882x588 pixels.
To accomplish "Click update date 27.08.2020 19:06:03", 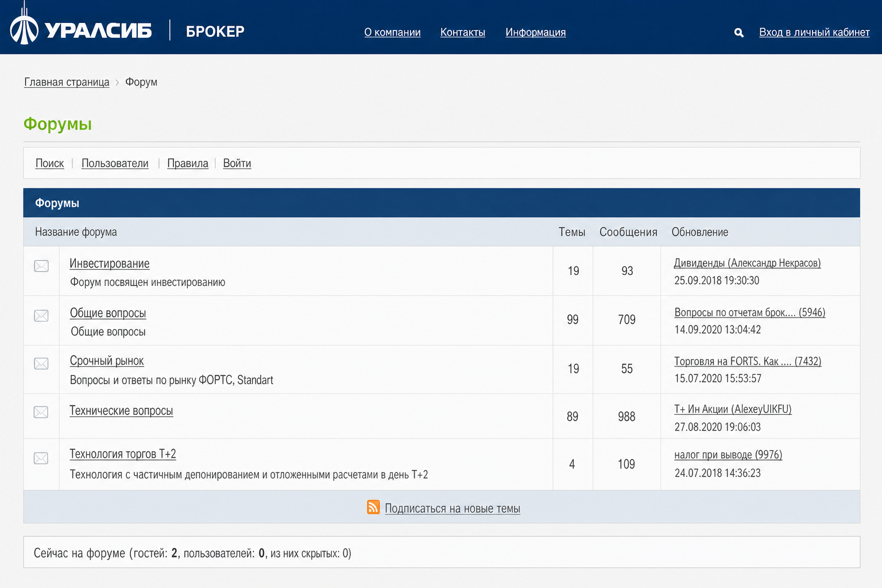I will (718, 427).
